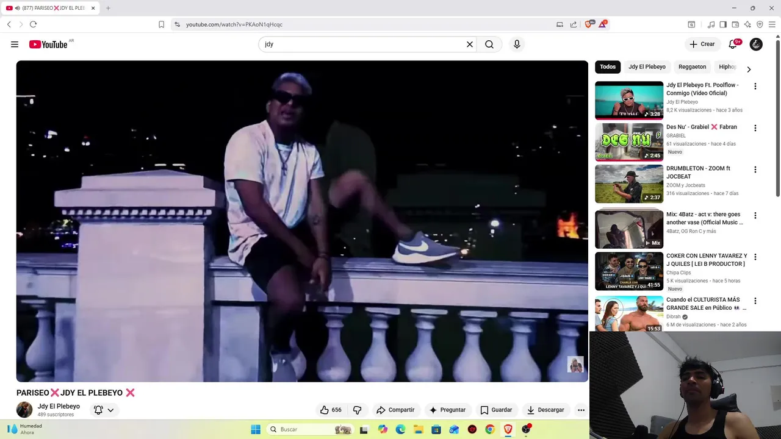Open the Brave Shields lion icon
Screen dimensions: 781x439
point(589,24)
